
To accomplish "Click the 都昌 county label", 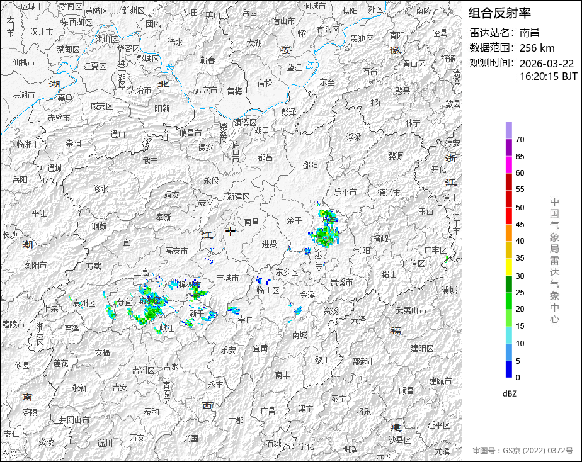I will (x=265, y=157).
